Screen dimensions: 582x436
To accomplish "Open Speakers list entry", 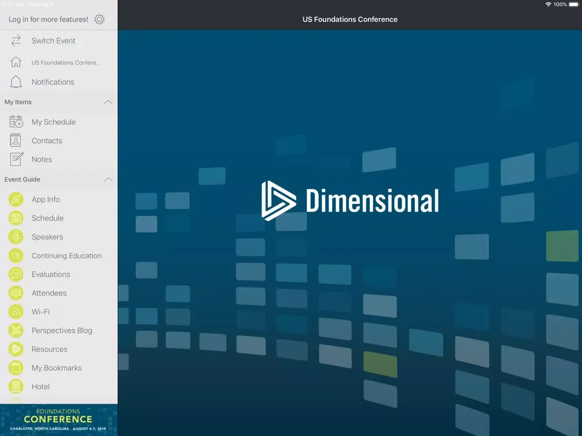I will pos(58,237).
